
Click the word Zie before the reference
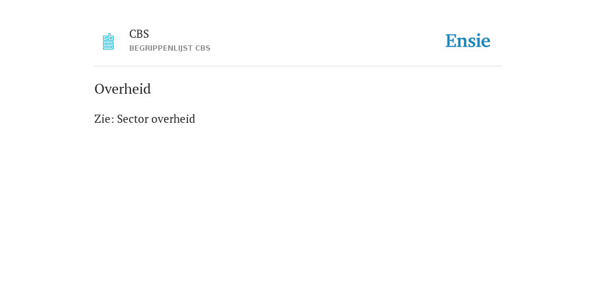click(102, 119)
